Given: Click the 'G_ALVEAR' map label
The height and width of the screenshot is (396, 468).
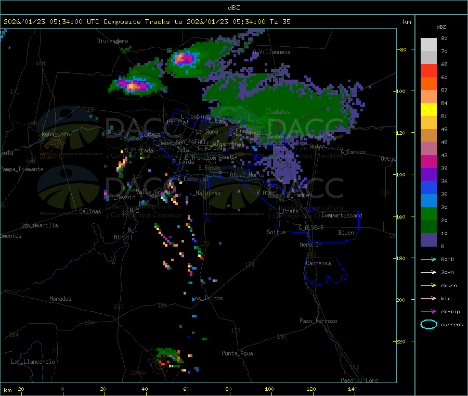Looking at the screenshot, I should pyautogui.click(x=311, y=228).
